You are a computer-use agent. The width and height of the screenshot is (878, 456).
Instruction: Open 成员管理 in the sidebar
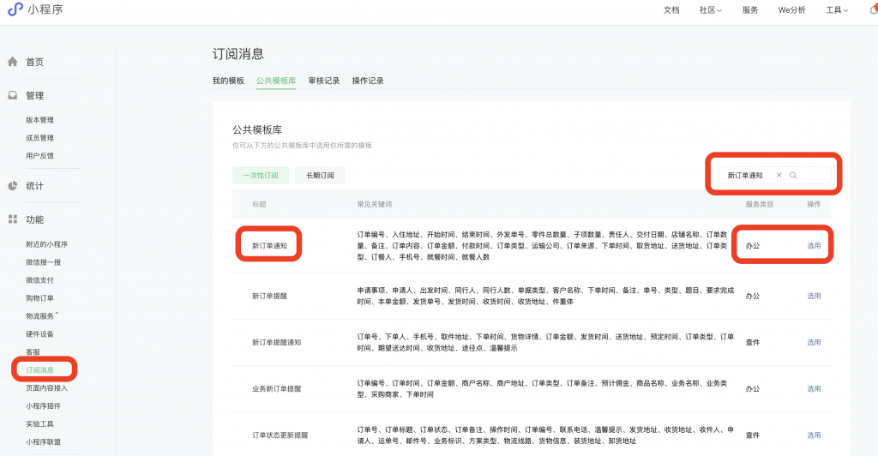coord(39,138)
